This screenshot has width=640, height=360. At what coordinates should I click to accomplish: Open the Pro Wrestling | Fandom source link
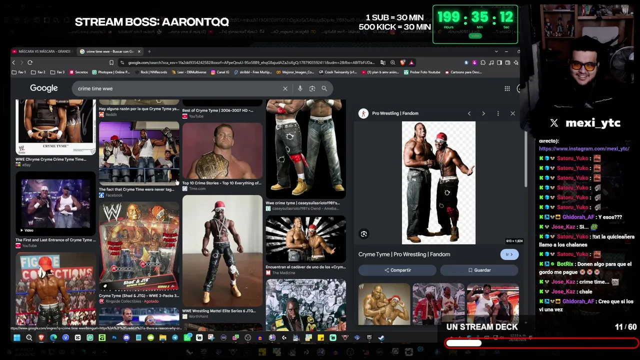[395, 113]
